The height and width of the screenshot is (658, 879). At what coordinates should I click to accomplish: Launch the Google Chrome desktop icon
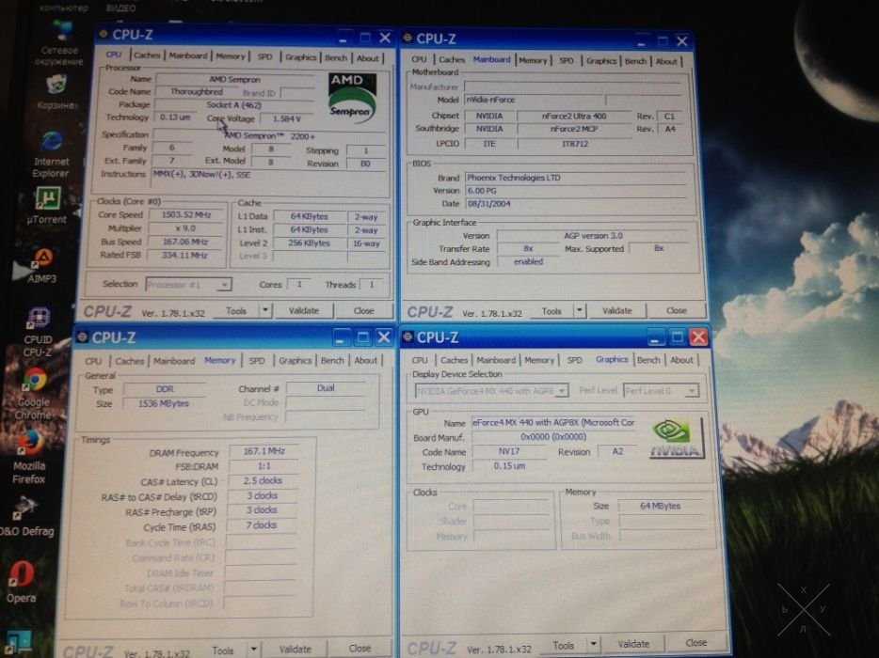click(x=34, y=394)
